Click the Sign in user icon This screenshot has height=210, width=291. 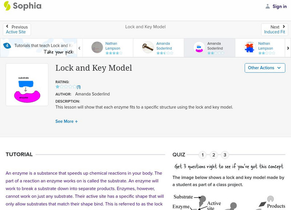coord(268,6)
